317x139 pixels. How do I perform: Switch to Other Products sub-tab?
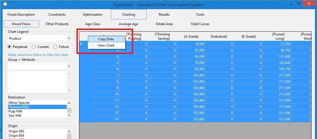57,24
